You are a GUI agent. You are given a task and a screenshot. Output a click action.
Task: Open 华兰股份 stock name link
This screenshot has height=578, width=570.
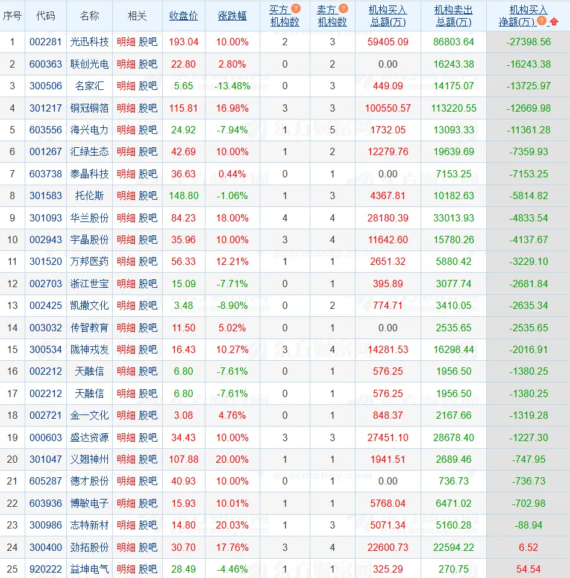89,218
